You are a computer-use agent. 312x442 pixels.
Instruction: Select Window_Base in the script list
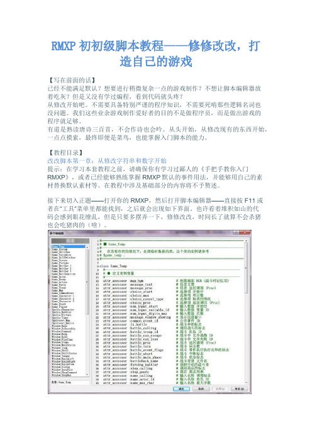69,326
